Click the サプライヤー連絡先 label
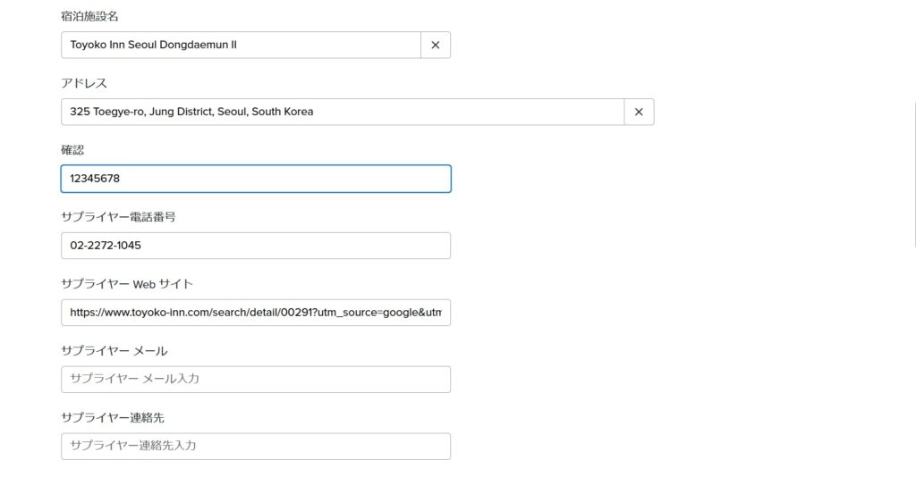 tap(112, 417)
